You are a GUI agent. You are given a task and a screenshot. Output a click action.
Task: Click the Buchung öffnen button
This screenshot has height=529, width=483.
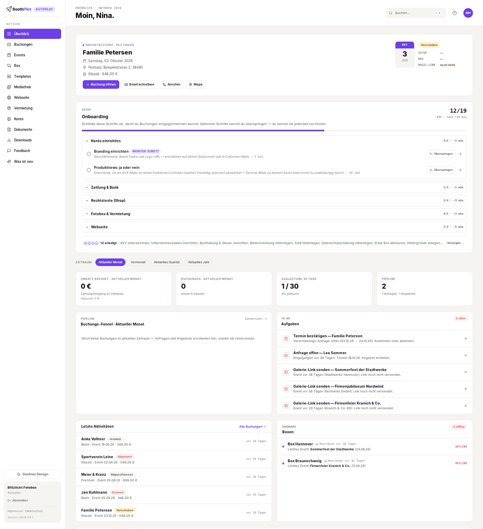click(101, 85)
